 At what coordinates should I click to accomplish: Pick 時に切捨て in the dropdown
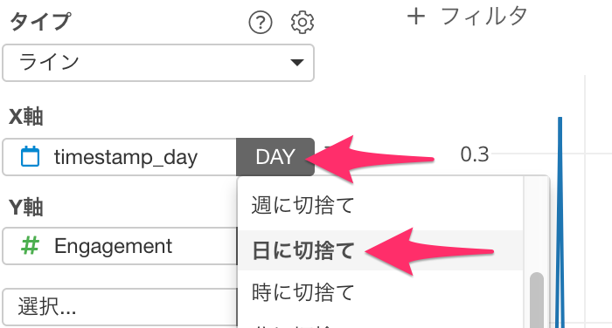[303, 292]
